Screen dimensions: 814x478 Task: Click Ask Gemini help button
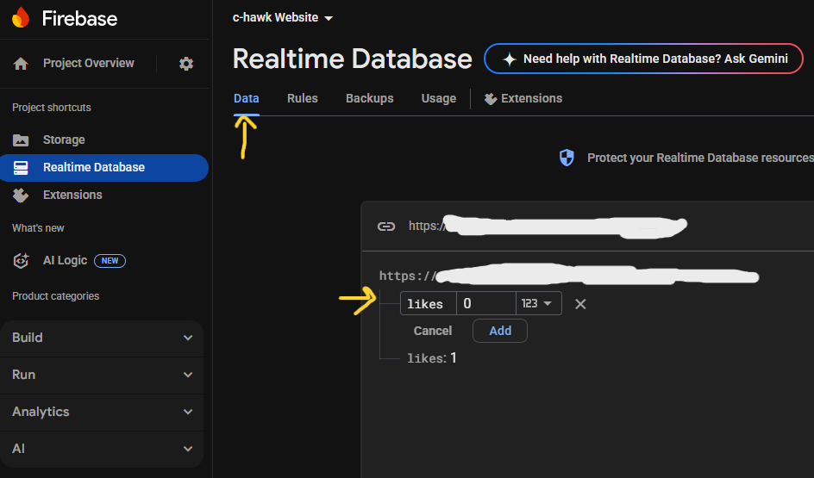click(643, 59)
